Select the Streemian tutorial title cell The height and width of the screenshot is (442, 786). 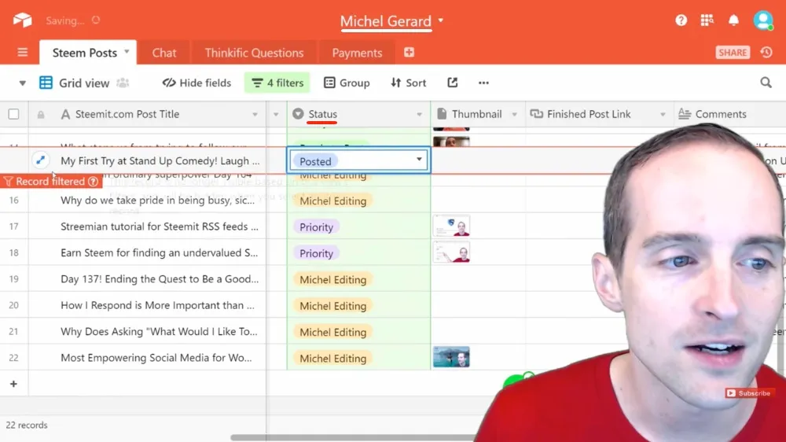160,227
